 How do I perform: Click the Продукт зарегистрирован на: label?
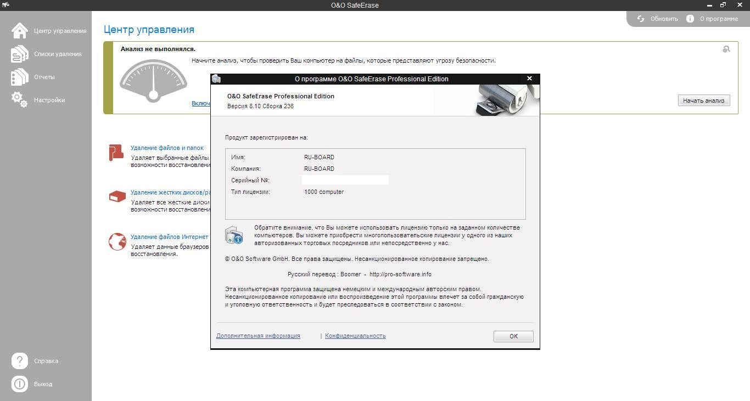pyautogui.click(x=266, y=137)
